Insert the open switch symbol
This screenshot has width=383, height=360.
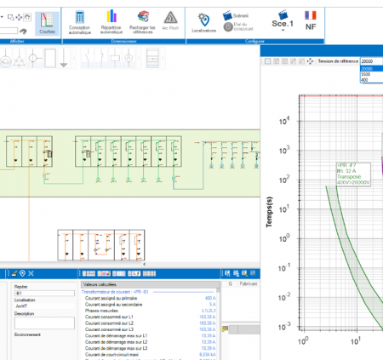[x=88, y=59]
